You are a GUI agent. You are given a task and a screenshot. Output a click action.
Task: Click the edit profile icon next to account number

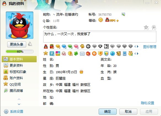[123, 14]
